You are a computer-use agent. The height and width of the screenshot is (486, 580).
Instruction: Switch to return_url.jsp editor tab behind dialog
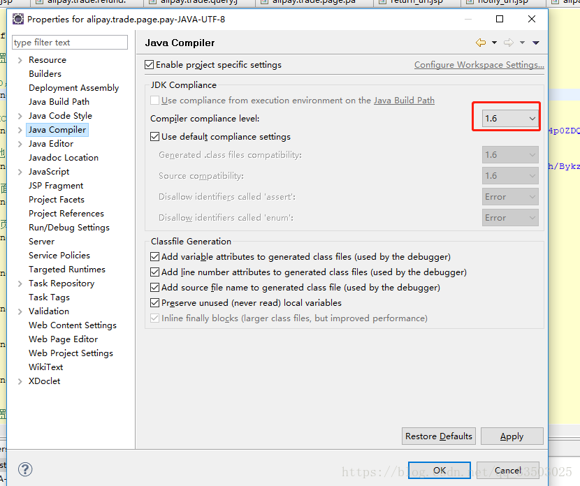(x=416, y=2)
